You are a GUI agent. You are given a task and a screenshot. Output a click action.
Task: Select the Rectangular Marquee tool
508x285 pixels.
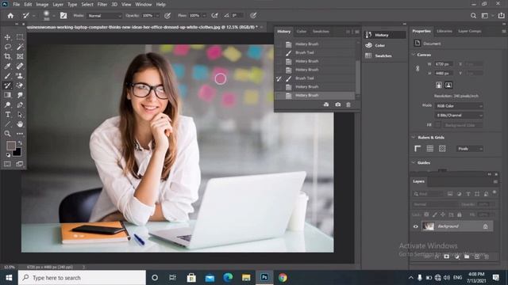[x=20, y=37]
